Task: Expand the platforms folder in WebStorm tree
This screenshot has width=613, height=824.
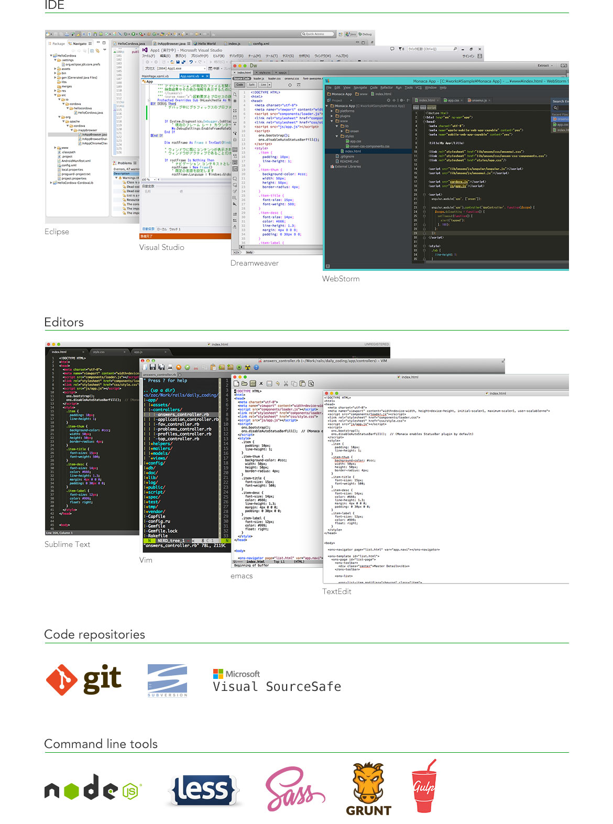Action: point(332,111)
